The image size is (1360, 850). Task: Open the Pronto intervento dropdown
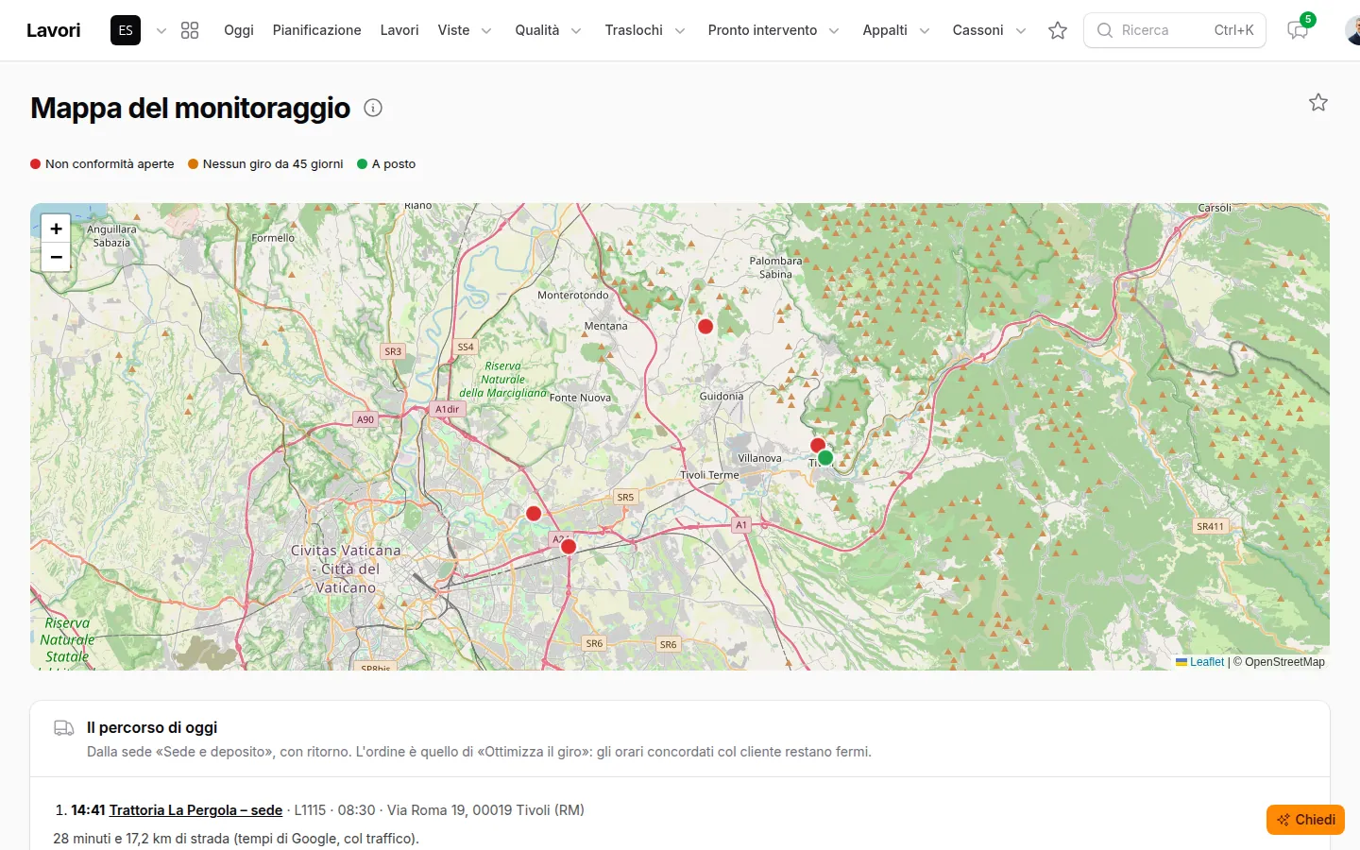tap(773, 30)
